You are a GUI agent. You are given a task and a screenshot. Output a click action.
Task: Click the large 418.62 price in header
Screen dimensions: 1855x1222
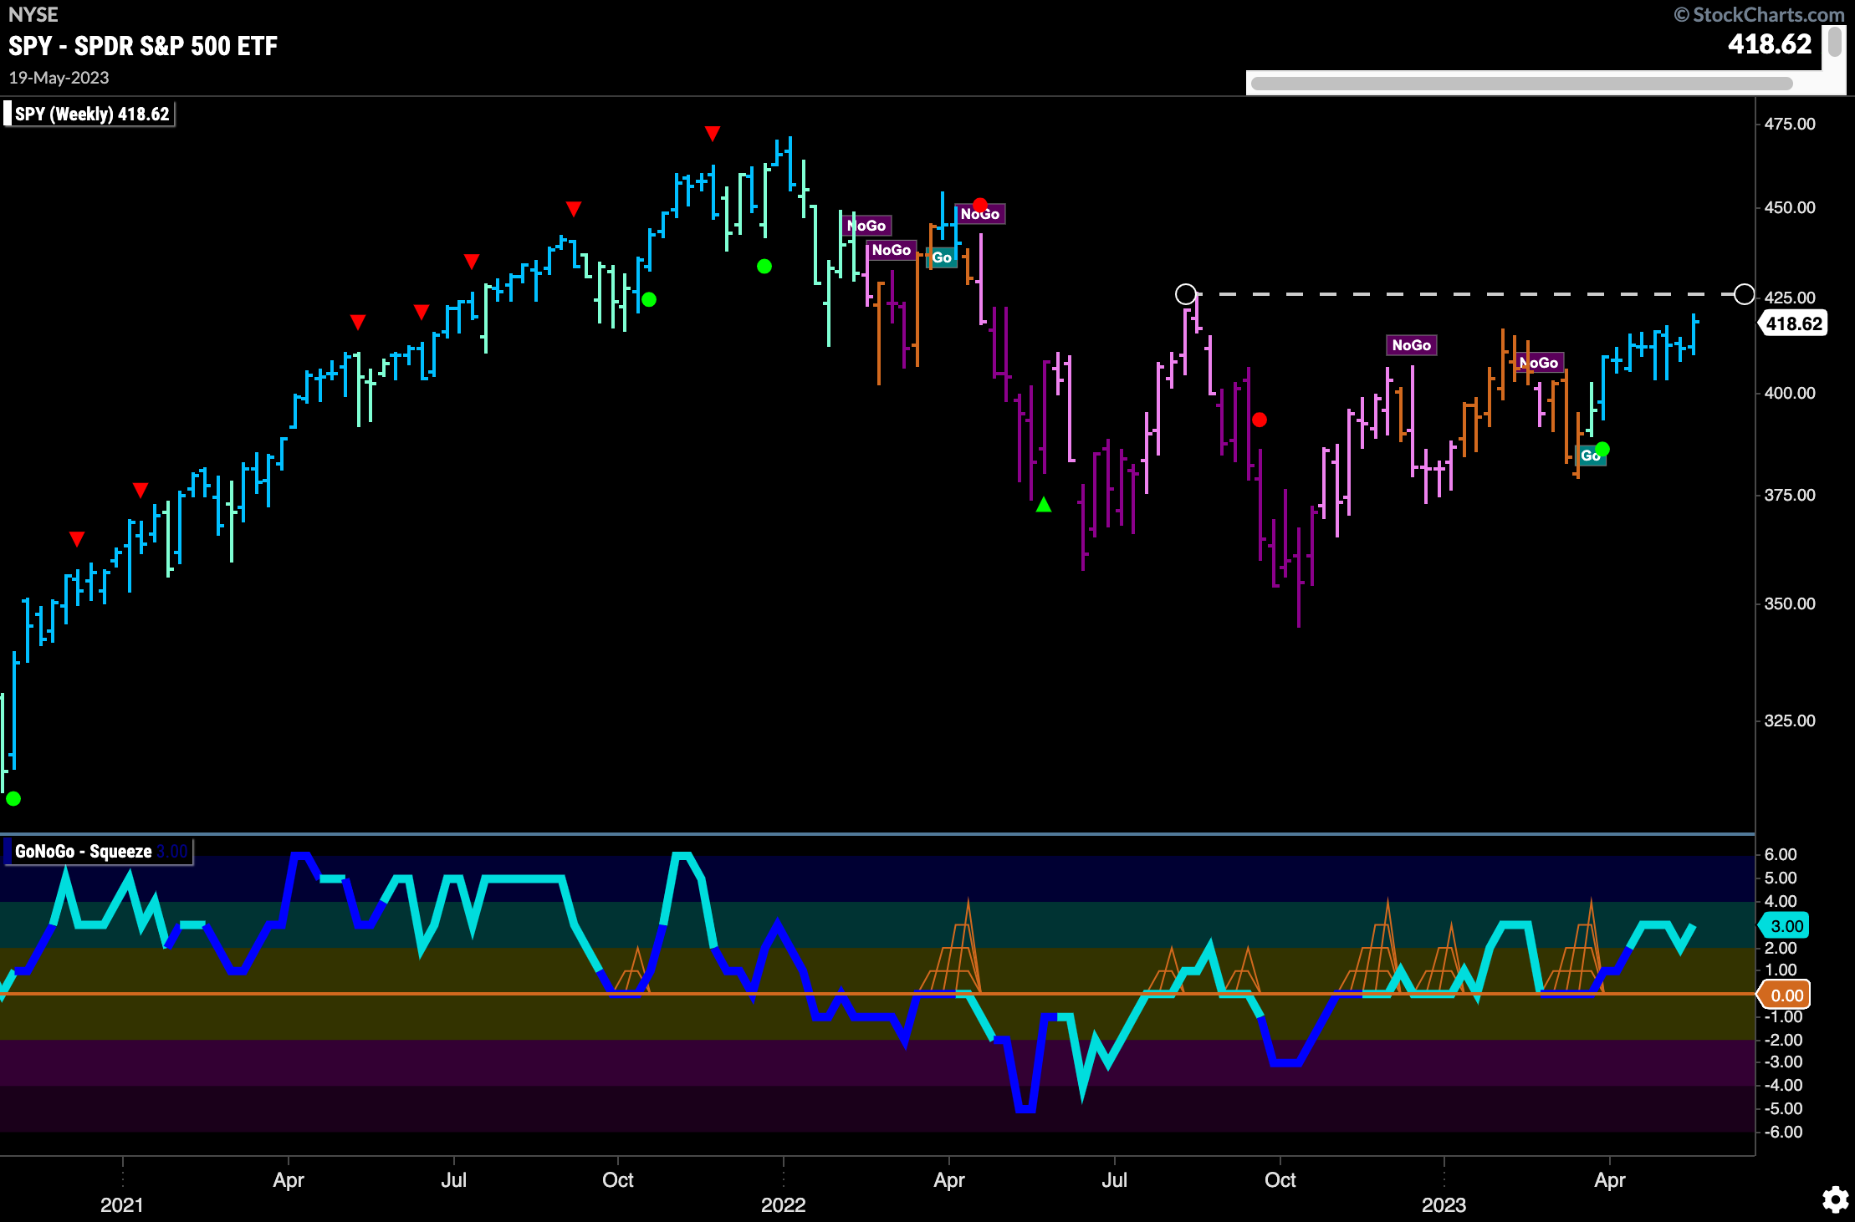[x=1770, y=44]
